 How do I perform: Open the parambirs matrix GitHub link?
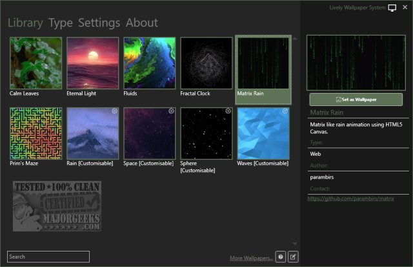(x=350, y=198)
